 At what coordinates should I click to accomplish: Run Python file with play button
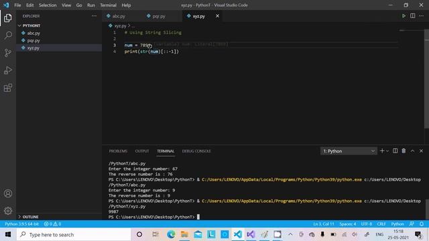(x=404, y=16)
